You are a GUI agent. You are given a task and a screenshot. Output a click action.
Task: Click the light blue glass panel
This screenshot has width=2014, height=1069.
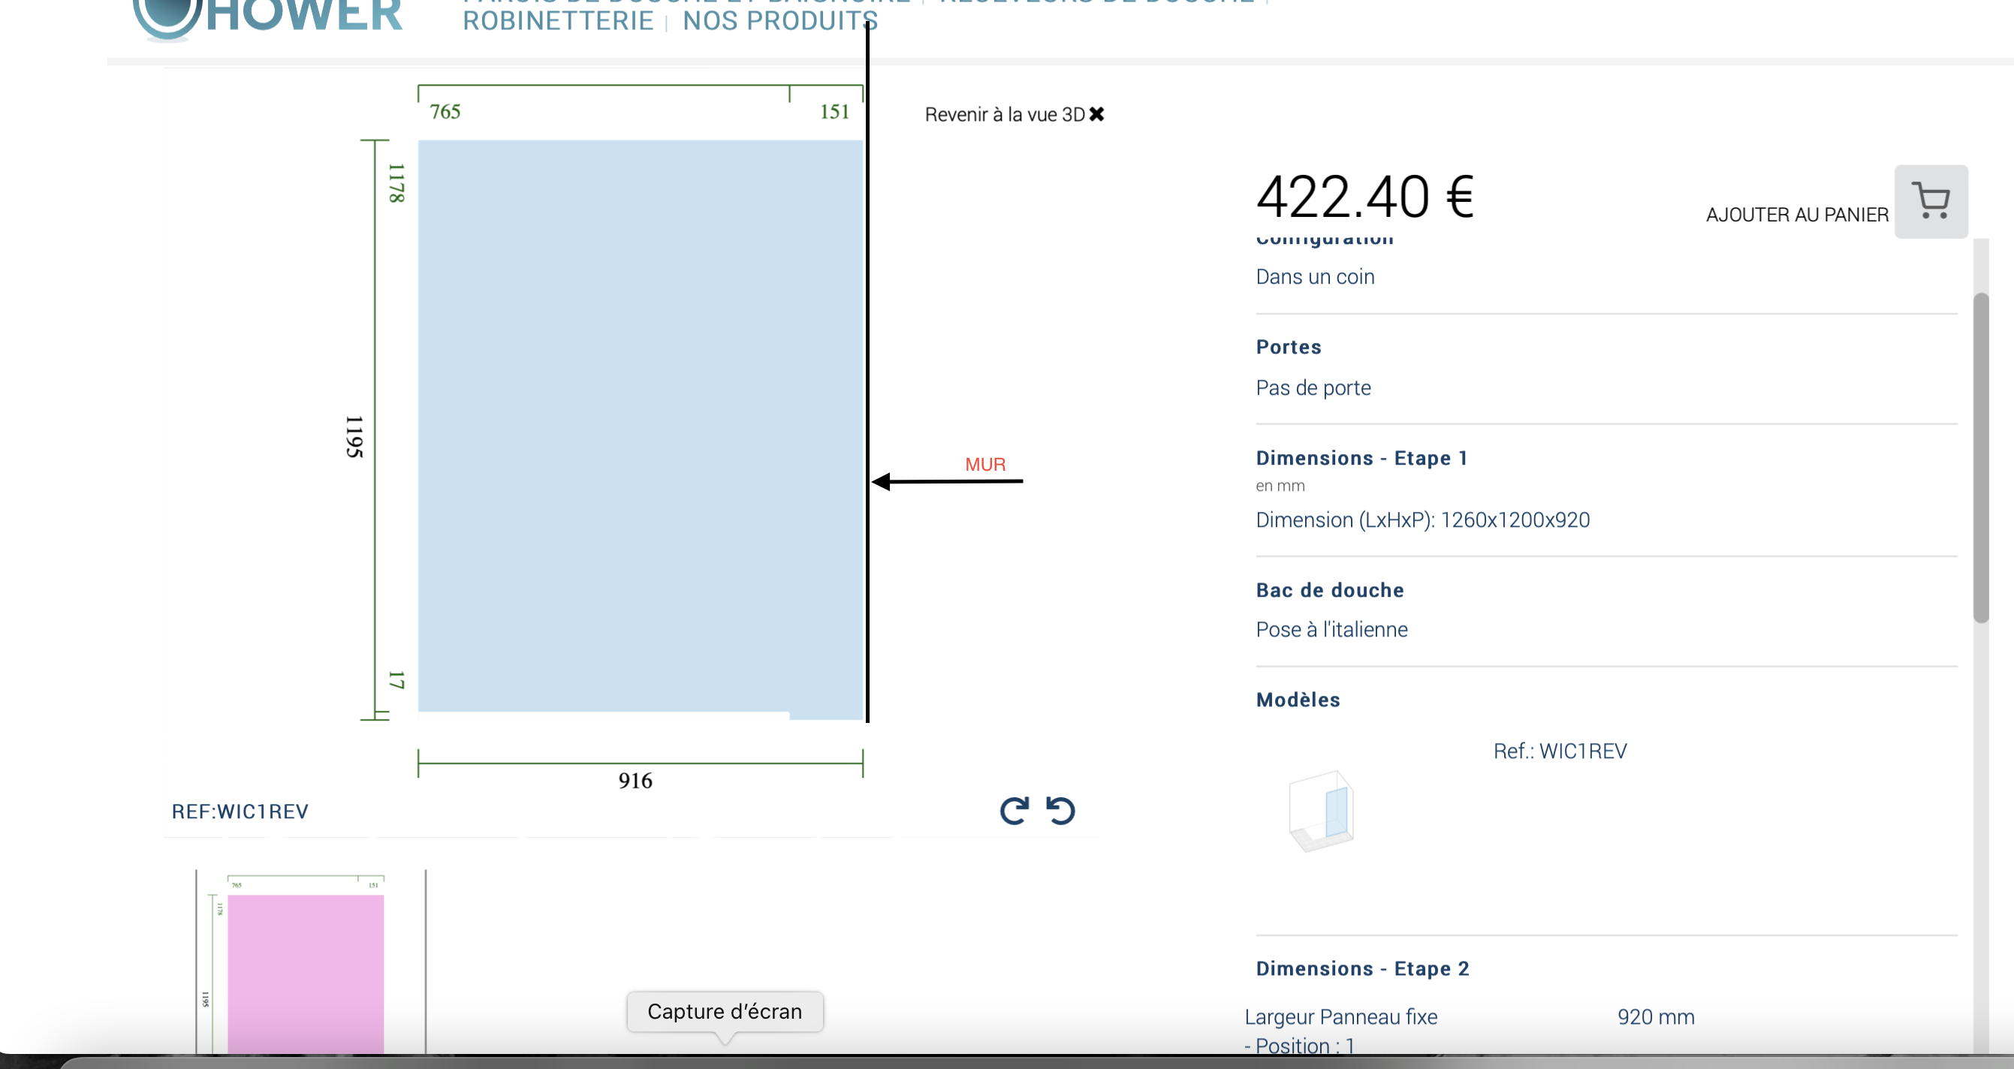640,426
